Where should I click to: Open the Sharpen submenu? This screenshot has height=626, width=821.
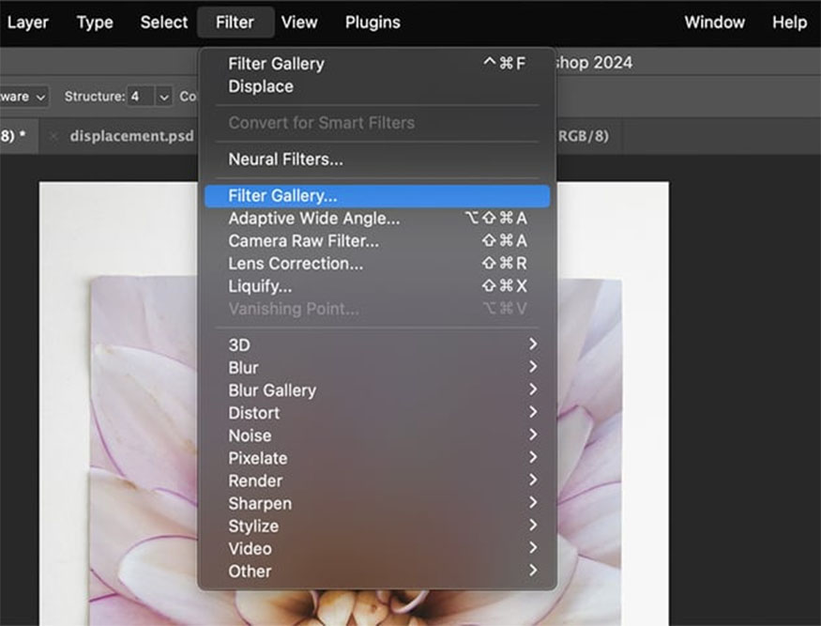coord(377,503)
